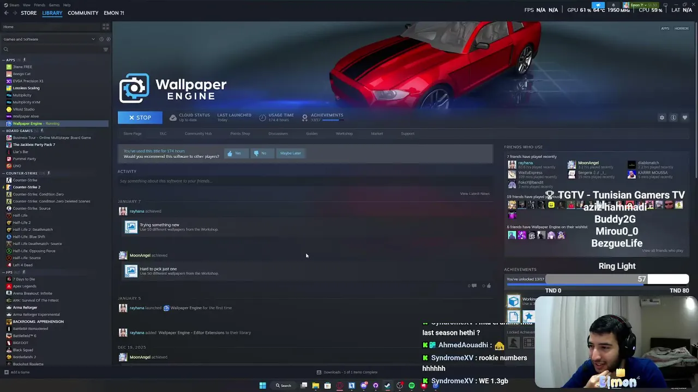The image size is (698, 392).
Task: Collapse the FPS category
Action: point(4,272)
